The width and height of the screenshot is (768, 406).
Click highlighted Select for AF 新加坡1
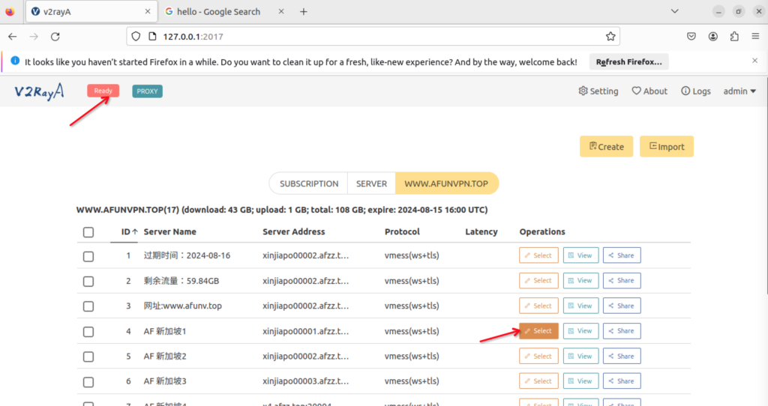pos(538,330)
